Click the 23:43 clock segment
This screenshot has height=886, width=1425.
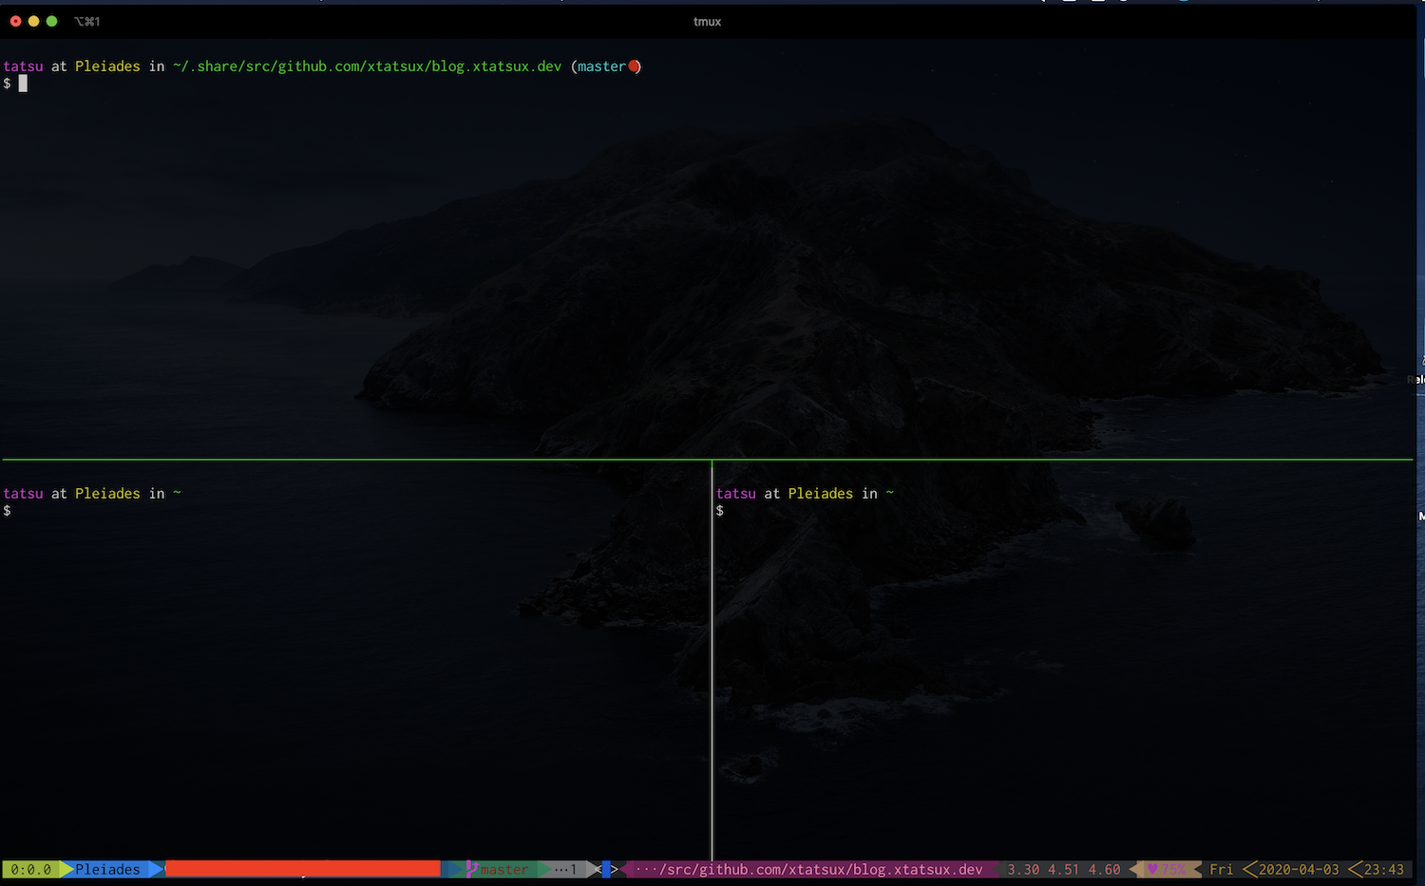[x=1384, y=869]
